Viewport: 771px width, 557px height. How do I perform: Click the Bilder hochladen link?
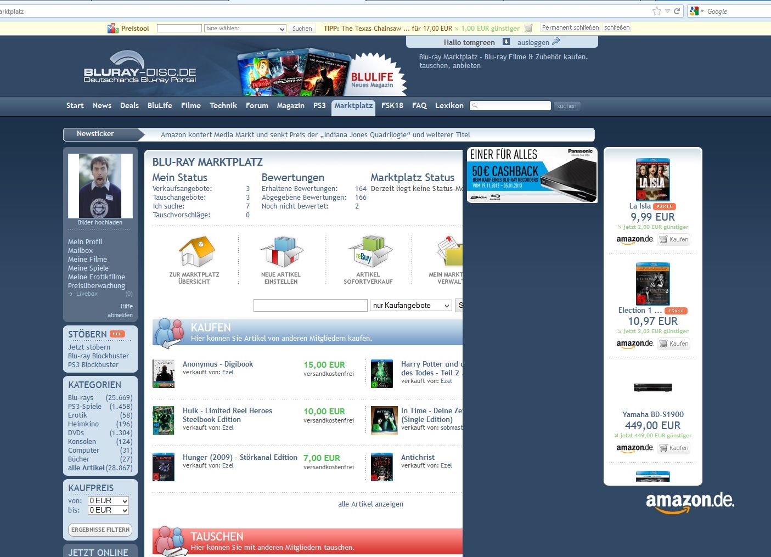pyautogui.click(x=100, y=223)
